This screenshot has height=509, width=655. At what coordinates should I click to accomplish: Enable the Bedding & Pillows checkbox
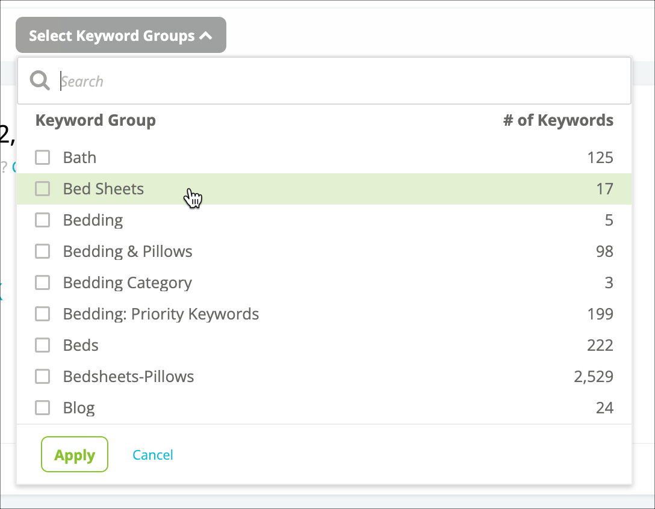43,251
